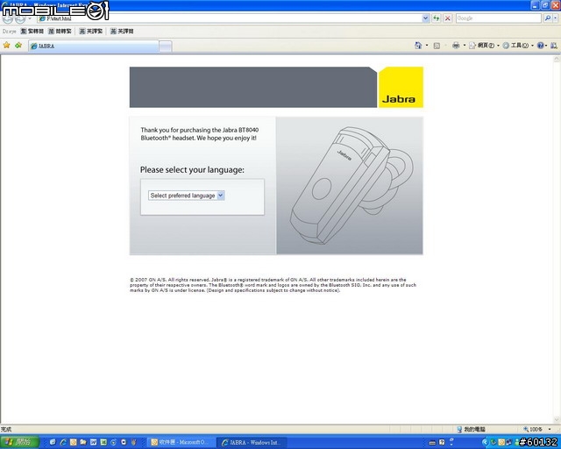The image size is (561, 449).
Task: Click the Research icon at toolbar end
Action: pyautogui.click(x=554, y=46)
